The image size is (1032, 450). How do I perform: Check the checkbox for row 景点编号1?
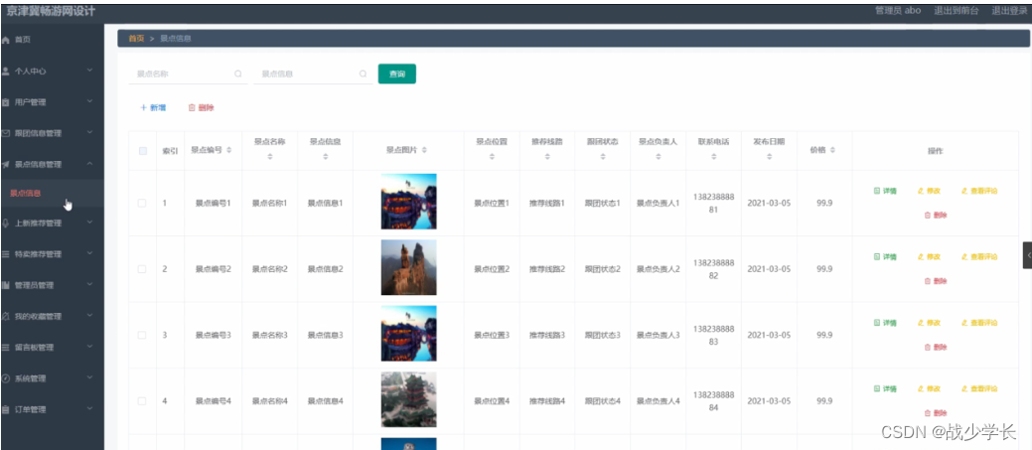tap(142, 204)
